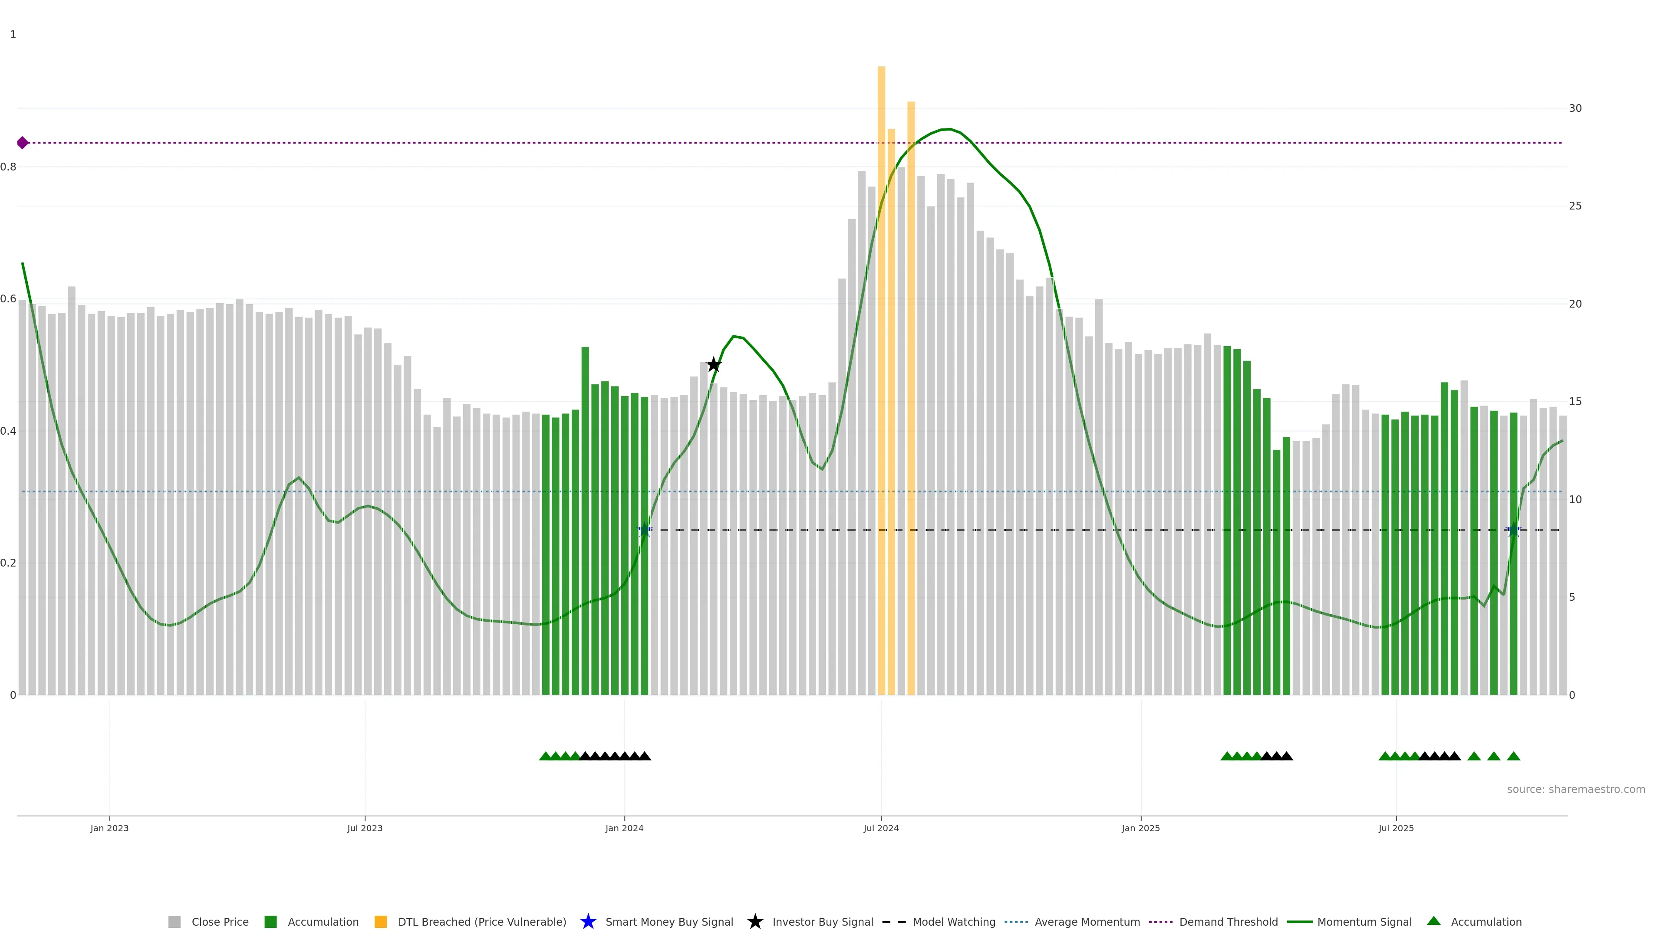Click the black star icon in legend
The image size is (1667, 937).
(754, 921)
